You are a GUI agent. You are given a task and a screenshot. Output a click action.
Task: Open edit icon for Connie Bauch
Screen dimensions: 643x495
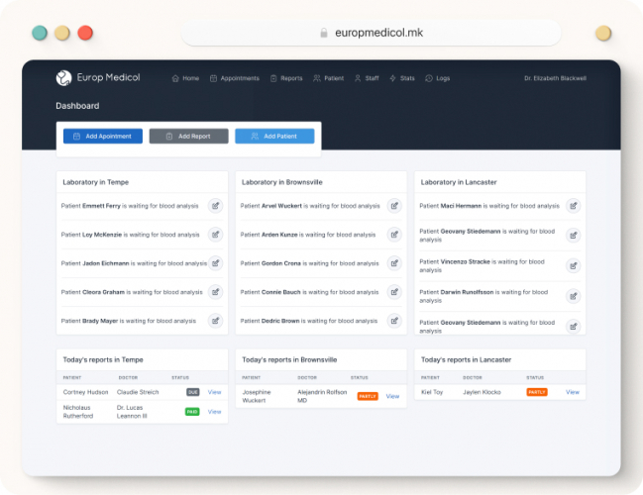pyautogui.click(x=394, y=292)
